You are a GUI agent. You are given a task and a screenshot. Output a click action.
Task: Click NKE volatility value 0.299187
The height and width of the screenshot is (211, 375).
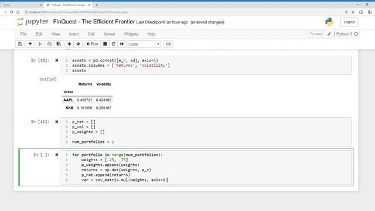103,108
